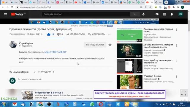Open Opera browser from taskbar
Image resolution: width=190 pixels, height=107 pixels.
tap(101, 104)
